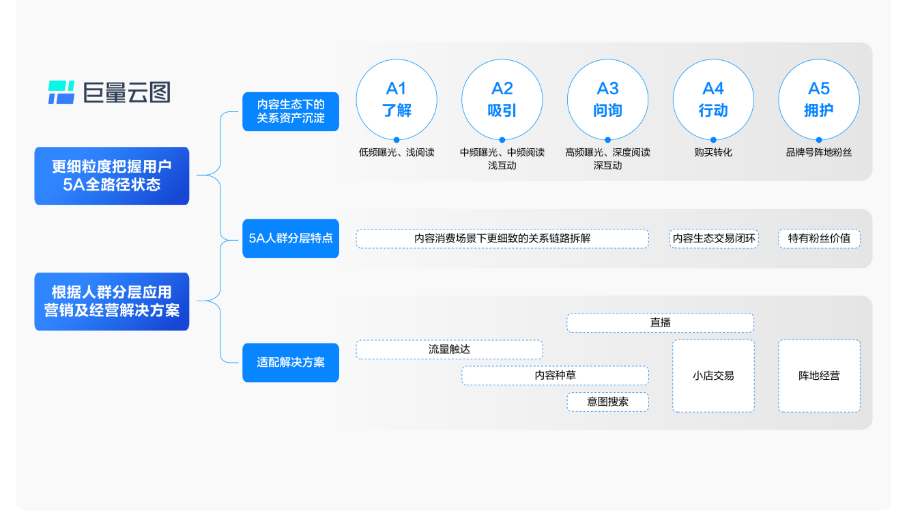Select the A5 拥护 circle

[x=819, y=99]
